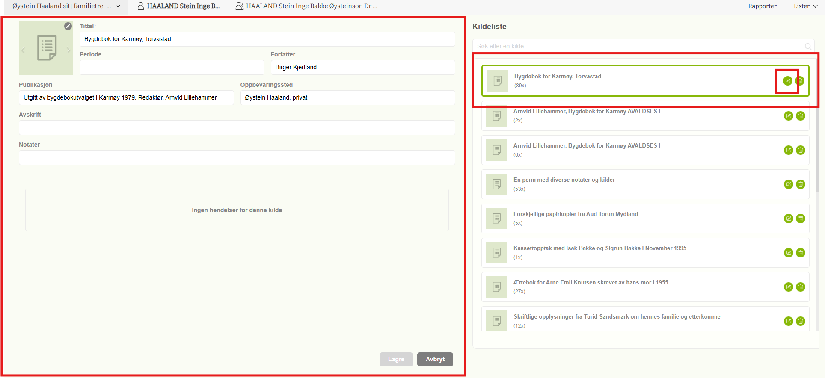This screenshot has width=825, height=378.
Task: Show previous source image with left chevron
Action: point(24,50)
